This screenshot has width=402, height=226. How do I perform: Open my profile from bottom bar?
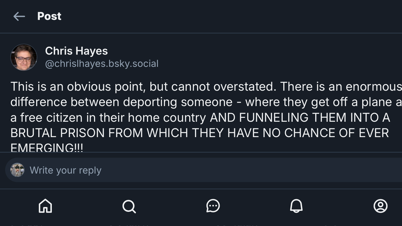380,206
